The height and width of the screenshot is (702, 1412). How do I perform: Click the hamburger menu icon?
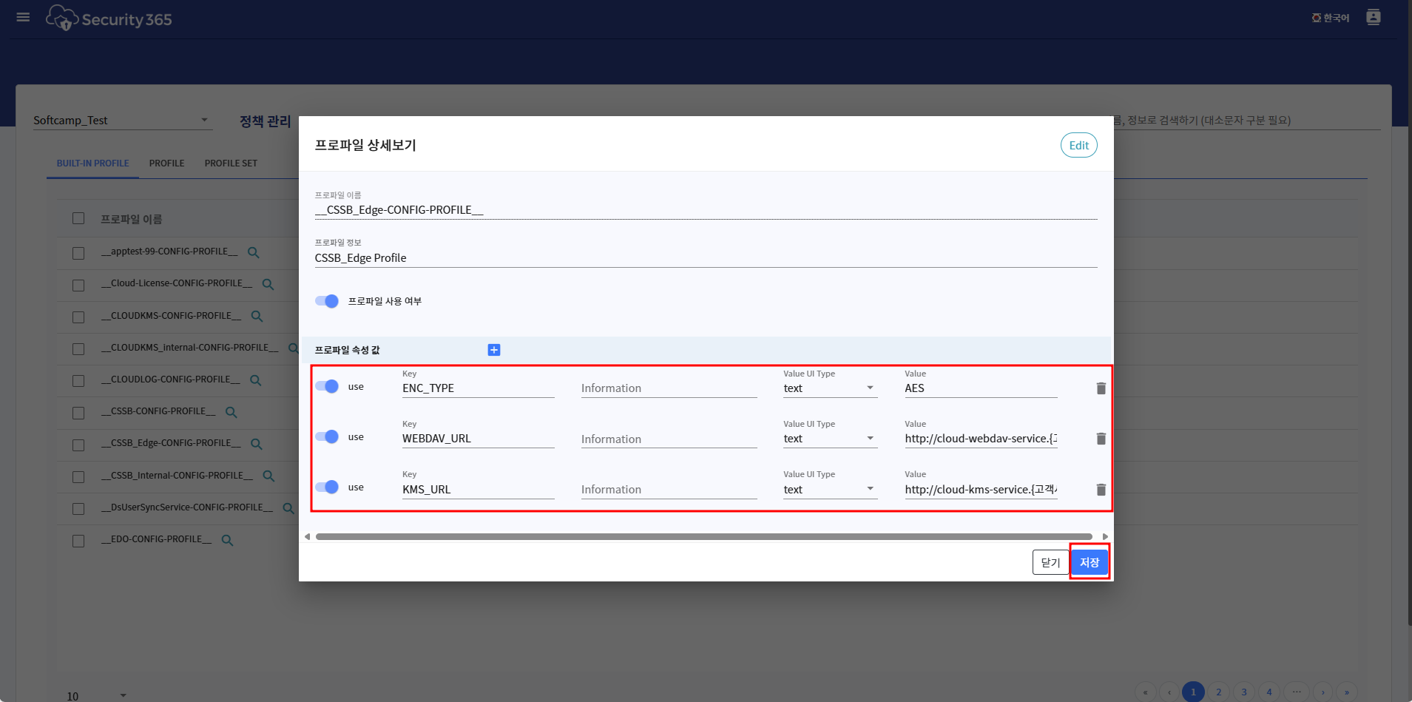pyautogui.click(x=23, y=17)
